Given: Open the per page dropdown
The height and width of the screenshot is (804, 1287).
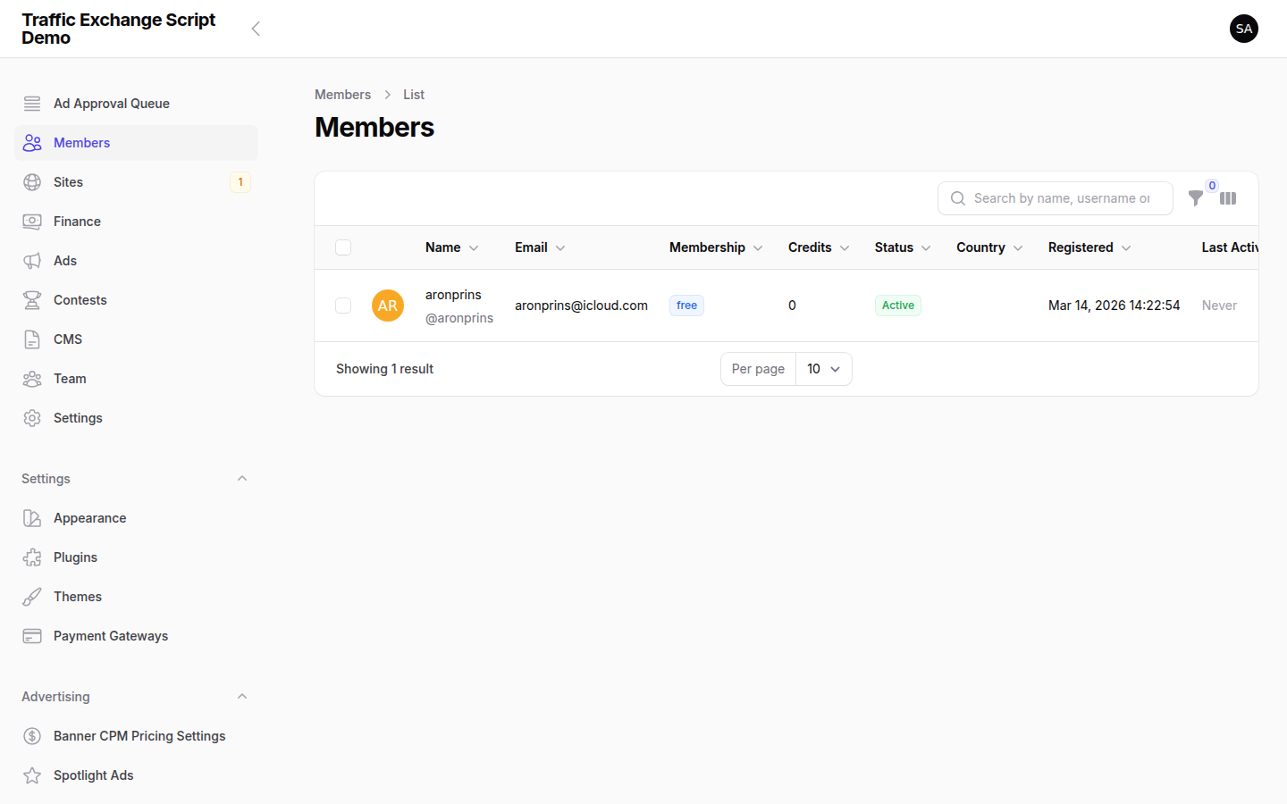Looking at the screenshot, I should [823, 368].
